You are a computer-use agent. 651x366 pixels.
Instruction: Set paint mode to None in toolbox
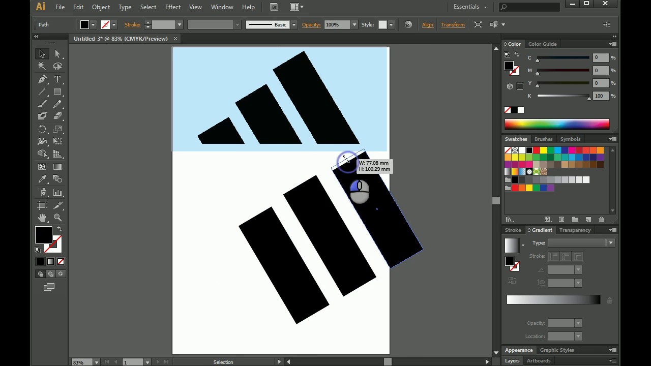tap(61, 261)
